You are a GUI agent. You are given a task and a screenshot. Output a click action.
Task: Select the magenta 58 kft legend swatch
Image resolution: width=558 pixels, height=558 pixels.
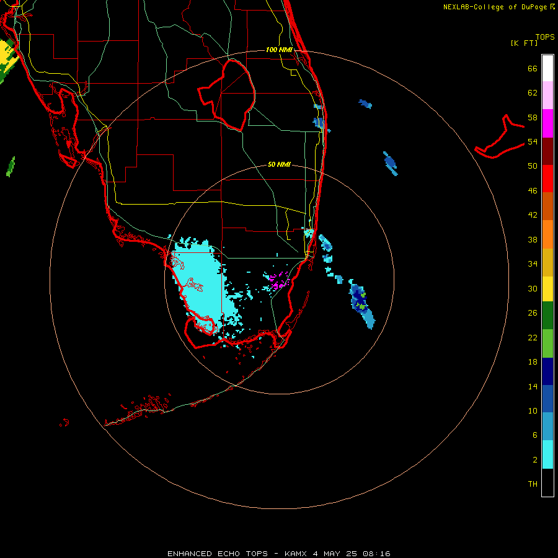point(547,123)
